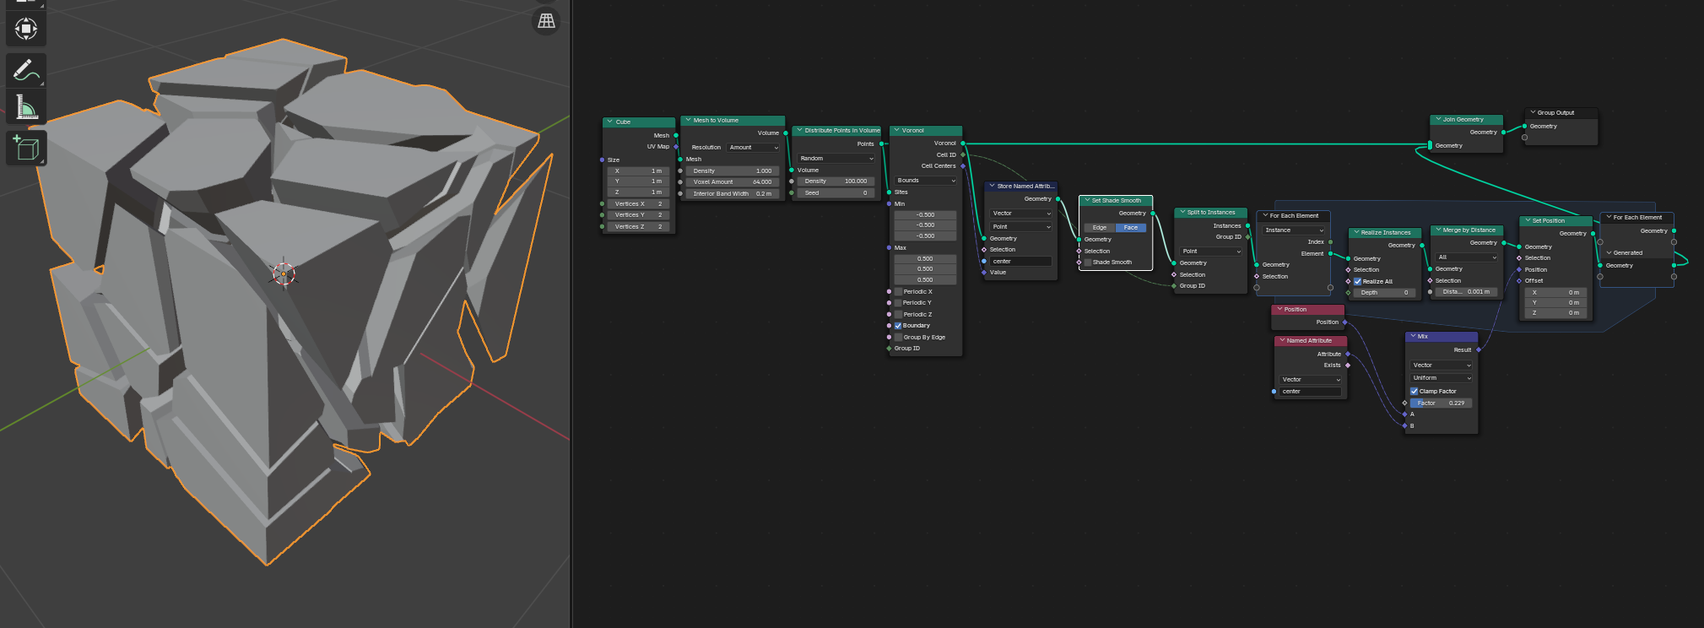This screenshot has width=1704, height=628.
Task: Open the All mode dropdown in Merge by Distance
Action: tap(1467, 257)
